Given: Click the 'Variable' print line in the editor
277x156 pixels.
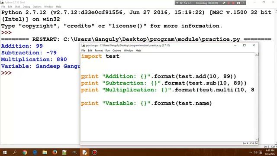Looking at the screenshot, I should click(146, 103).
